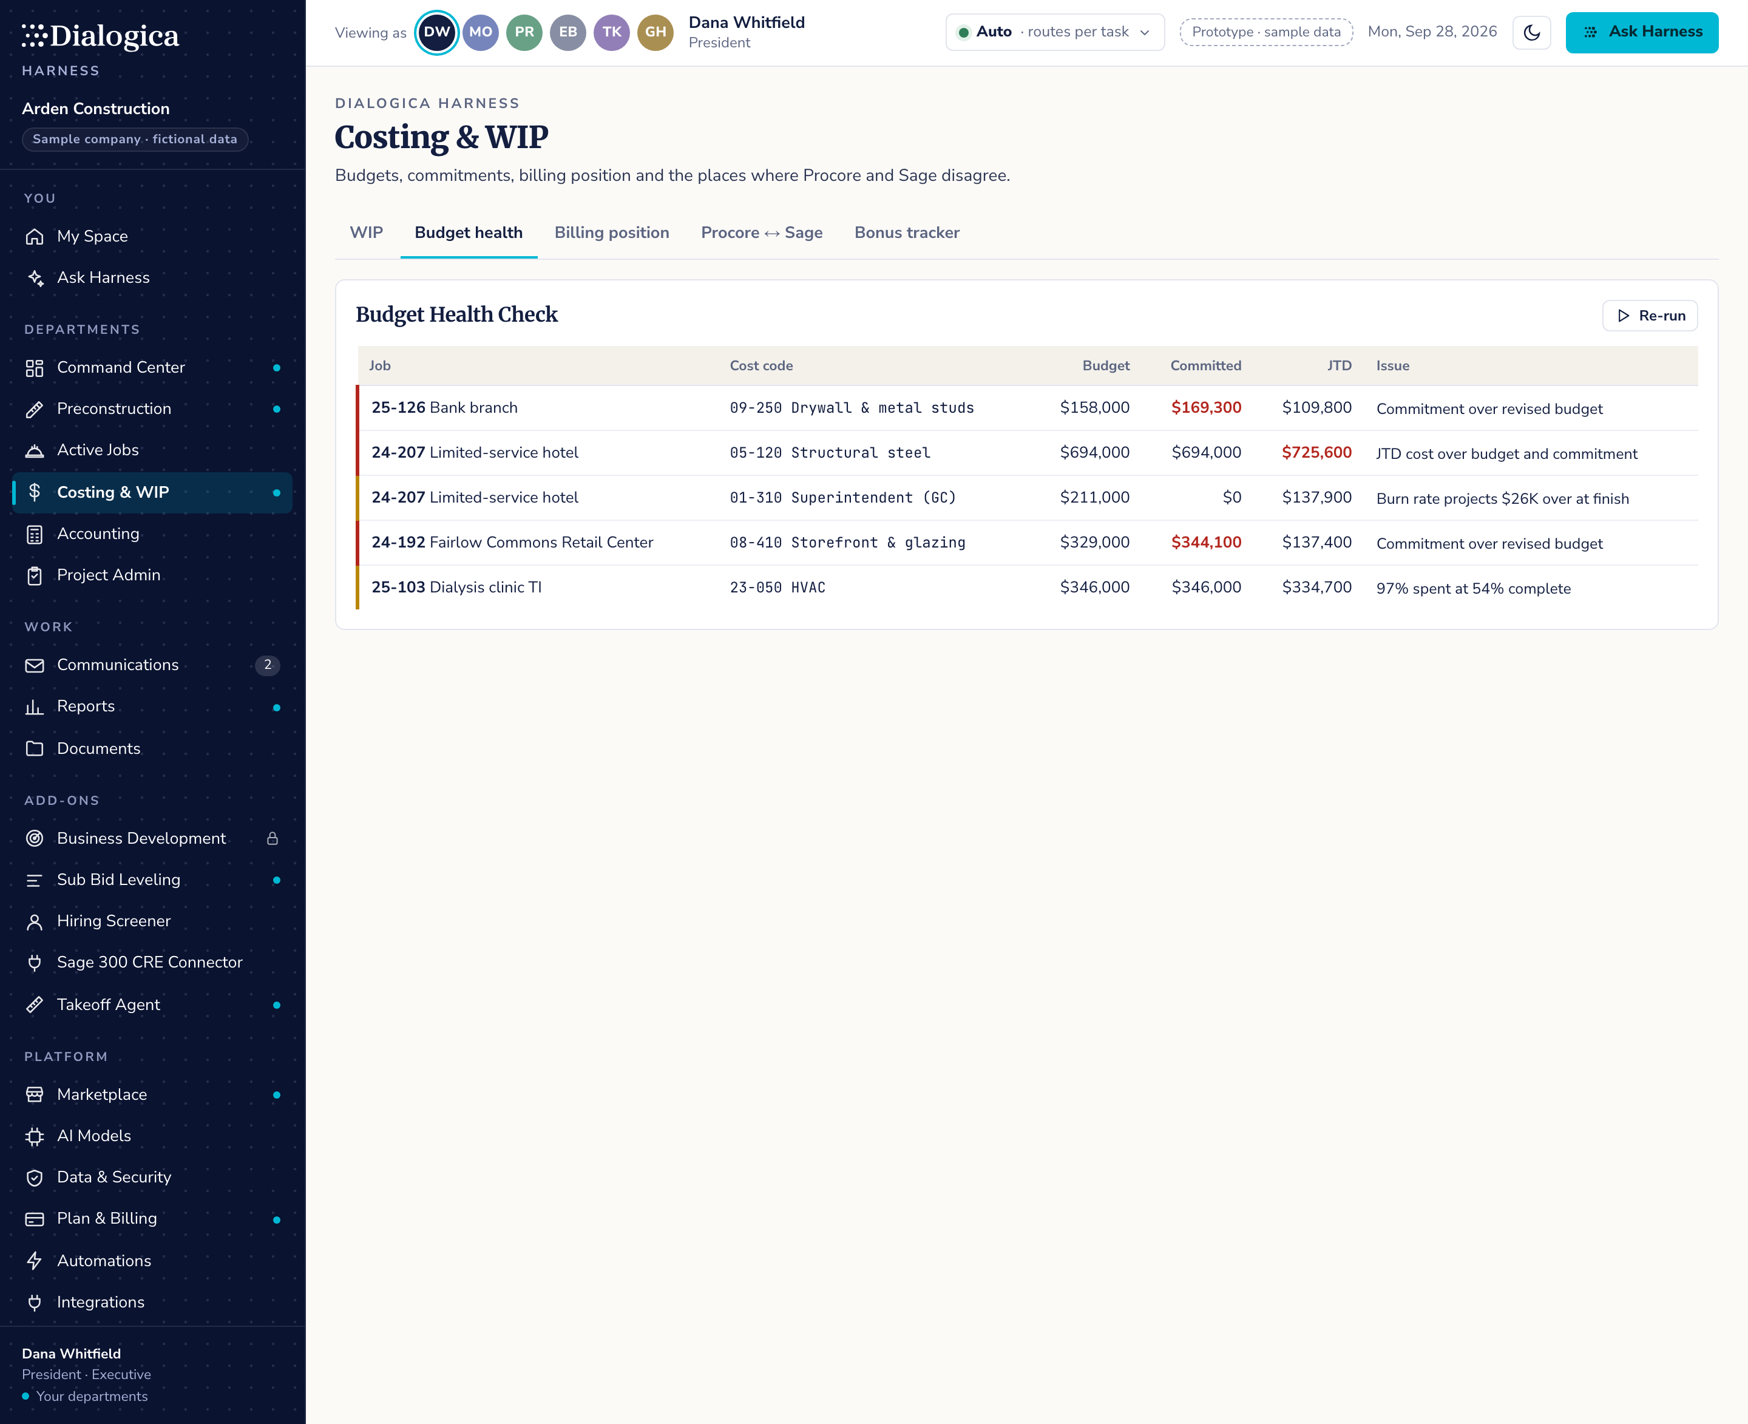1748x1424 pixels.
Task: Click the $725,600 JTD value
Action: coord(1316,453)
